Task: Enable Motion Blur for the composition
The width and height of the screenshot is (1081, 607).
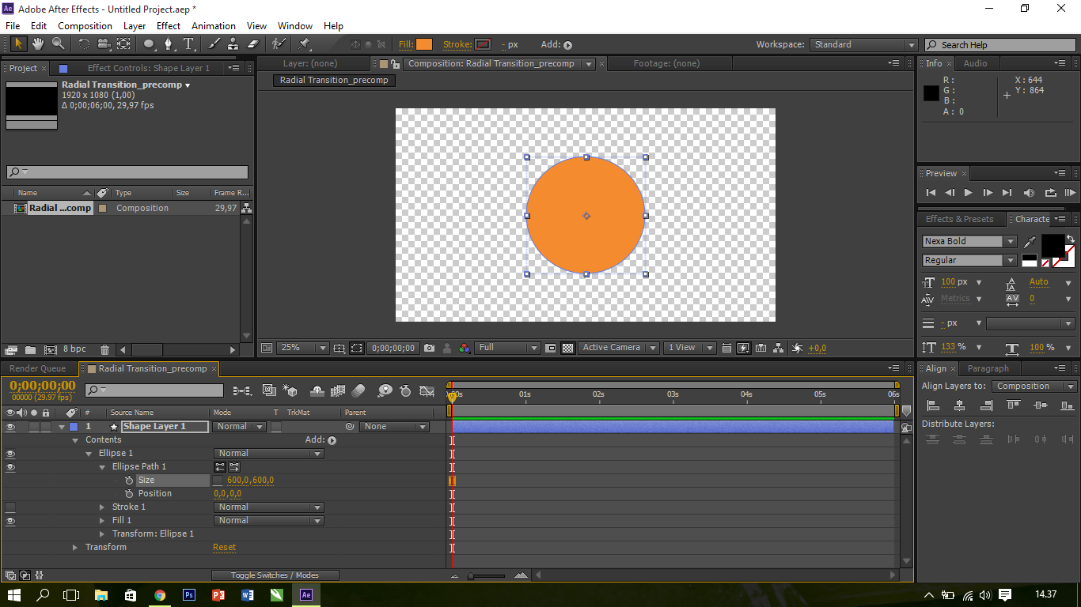Action: 358,390
